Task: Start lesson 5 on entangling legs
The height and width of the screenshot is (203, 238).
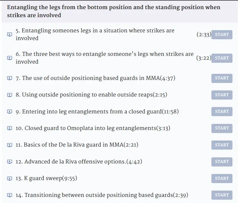Action: 222,35
